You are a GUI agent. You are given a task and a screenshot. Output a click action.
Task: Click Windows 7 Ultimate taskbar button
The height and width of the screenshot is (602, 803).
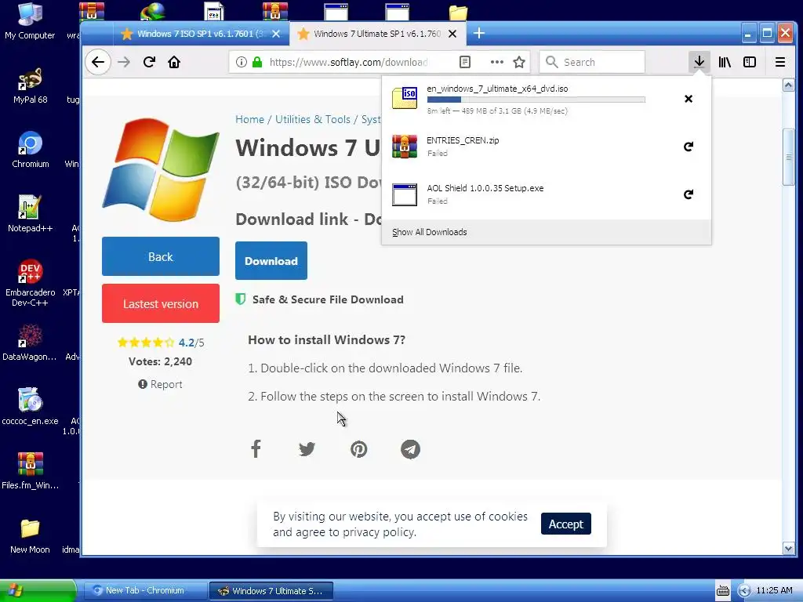(x=271, y=591)
